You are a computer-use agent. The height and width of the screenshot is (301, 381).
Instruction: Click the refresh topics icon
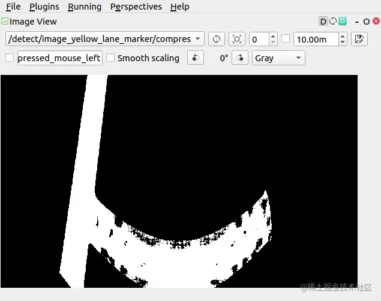(217, 39)
